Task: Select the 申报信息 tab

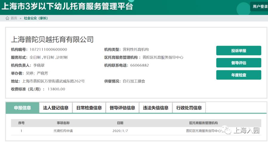Action: [22, 108]
